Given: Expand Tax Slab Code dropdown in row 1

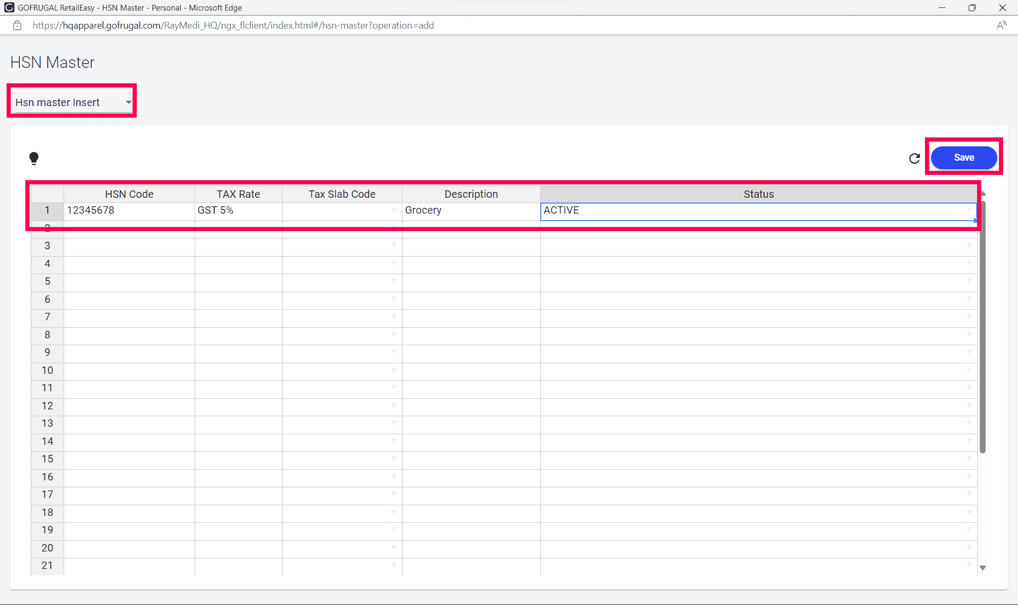Looking at the screenshot, I should 393,211.
